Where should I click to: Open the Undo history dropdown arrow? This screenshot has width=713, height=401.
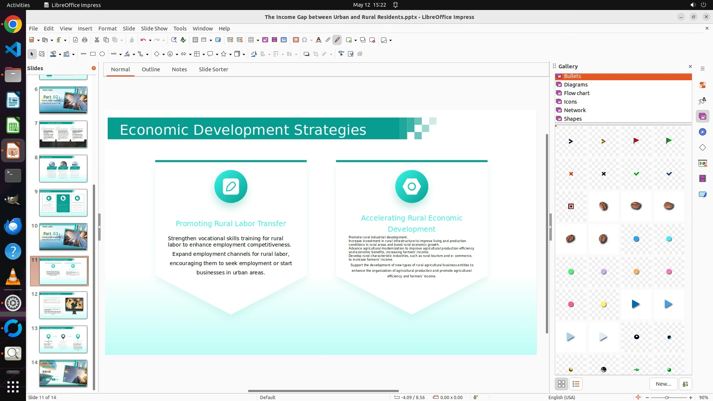click(x=150, y=40)
